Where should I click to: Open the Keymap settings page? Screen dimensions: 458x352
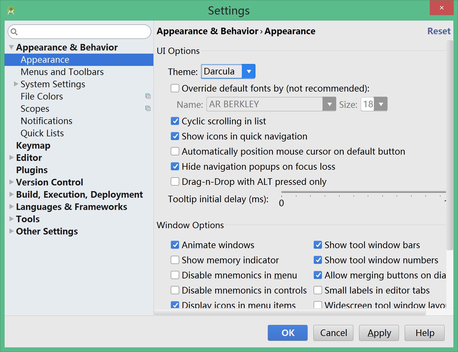point(33,145)
